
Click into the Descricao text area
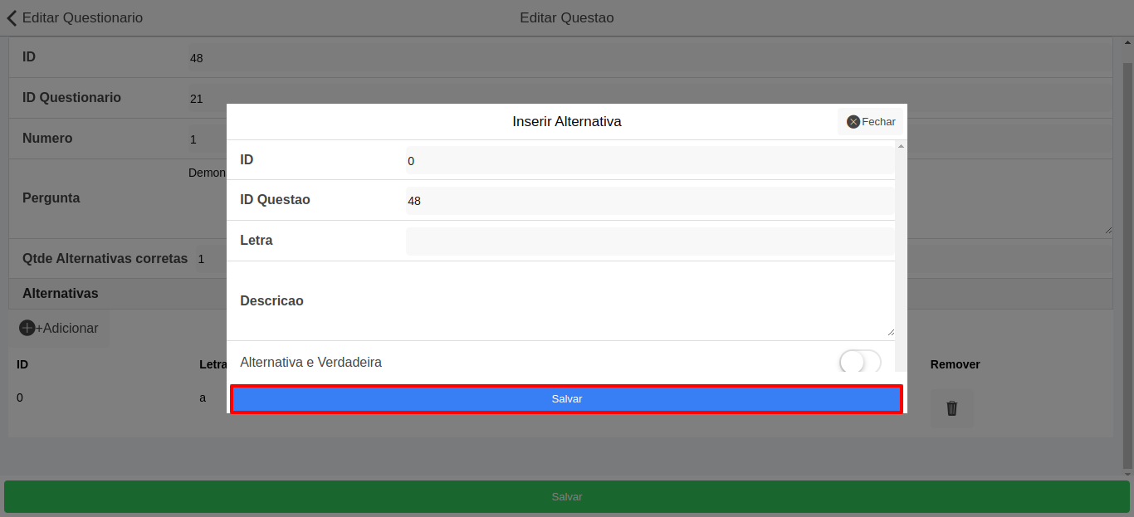(x=649, y=301)
